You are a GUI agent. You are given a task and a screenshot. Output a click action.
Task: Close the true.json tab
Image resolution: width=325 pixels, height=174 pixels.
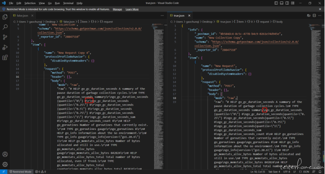tap(189, 15)
